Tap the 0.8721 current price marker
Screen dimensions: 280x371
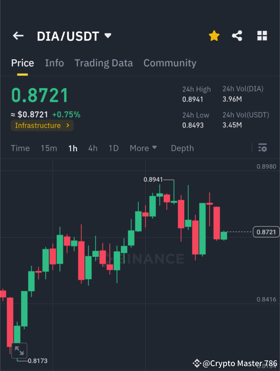[x=266, y=232]
